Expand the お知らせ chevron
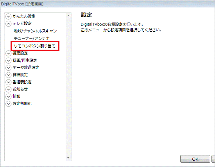215x167 pixels. (8, 89)
